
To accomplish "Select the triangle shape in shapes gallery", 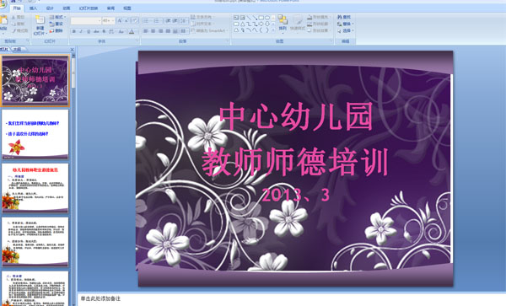I will point(242,24).
